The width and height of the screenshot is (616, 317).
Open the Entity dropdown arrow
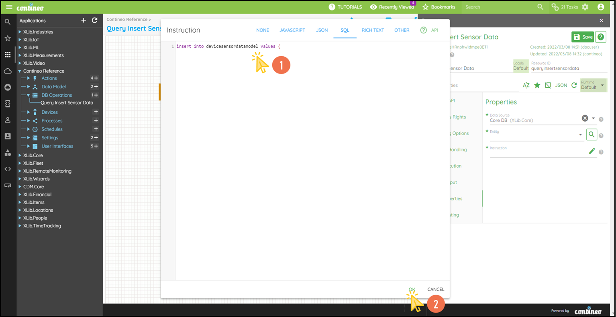(580, 135)
